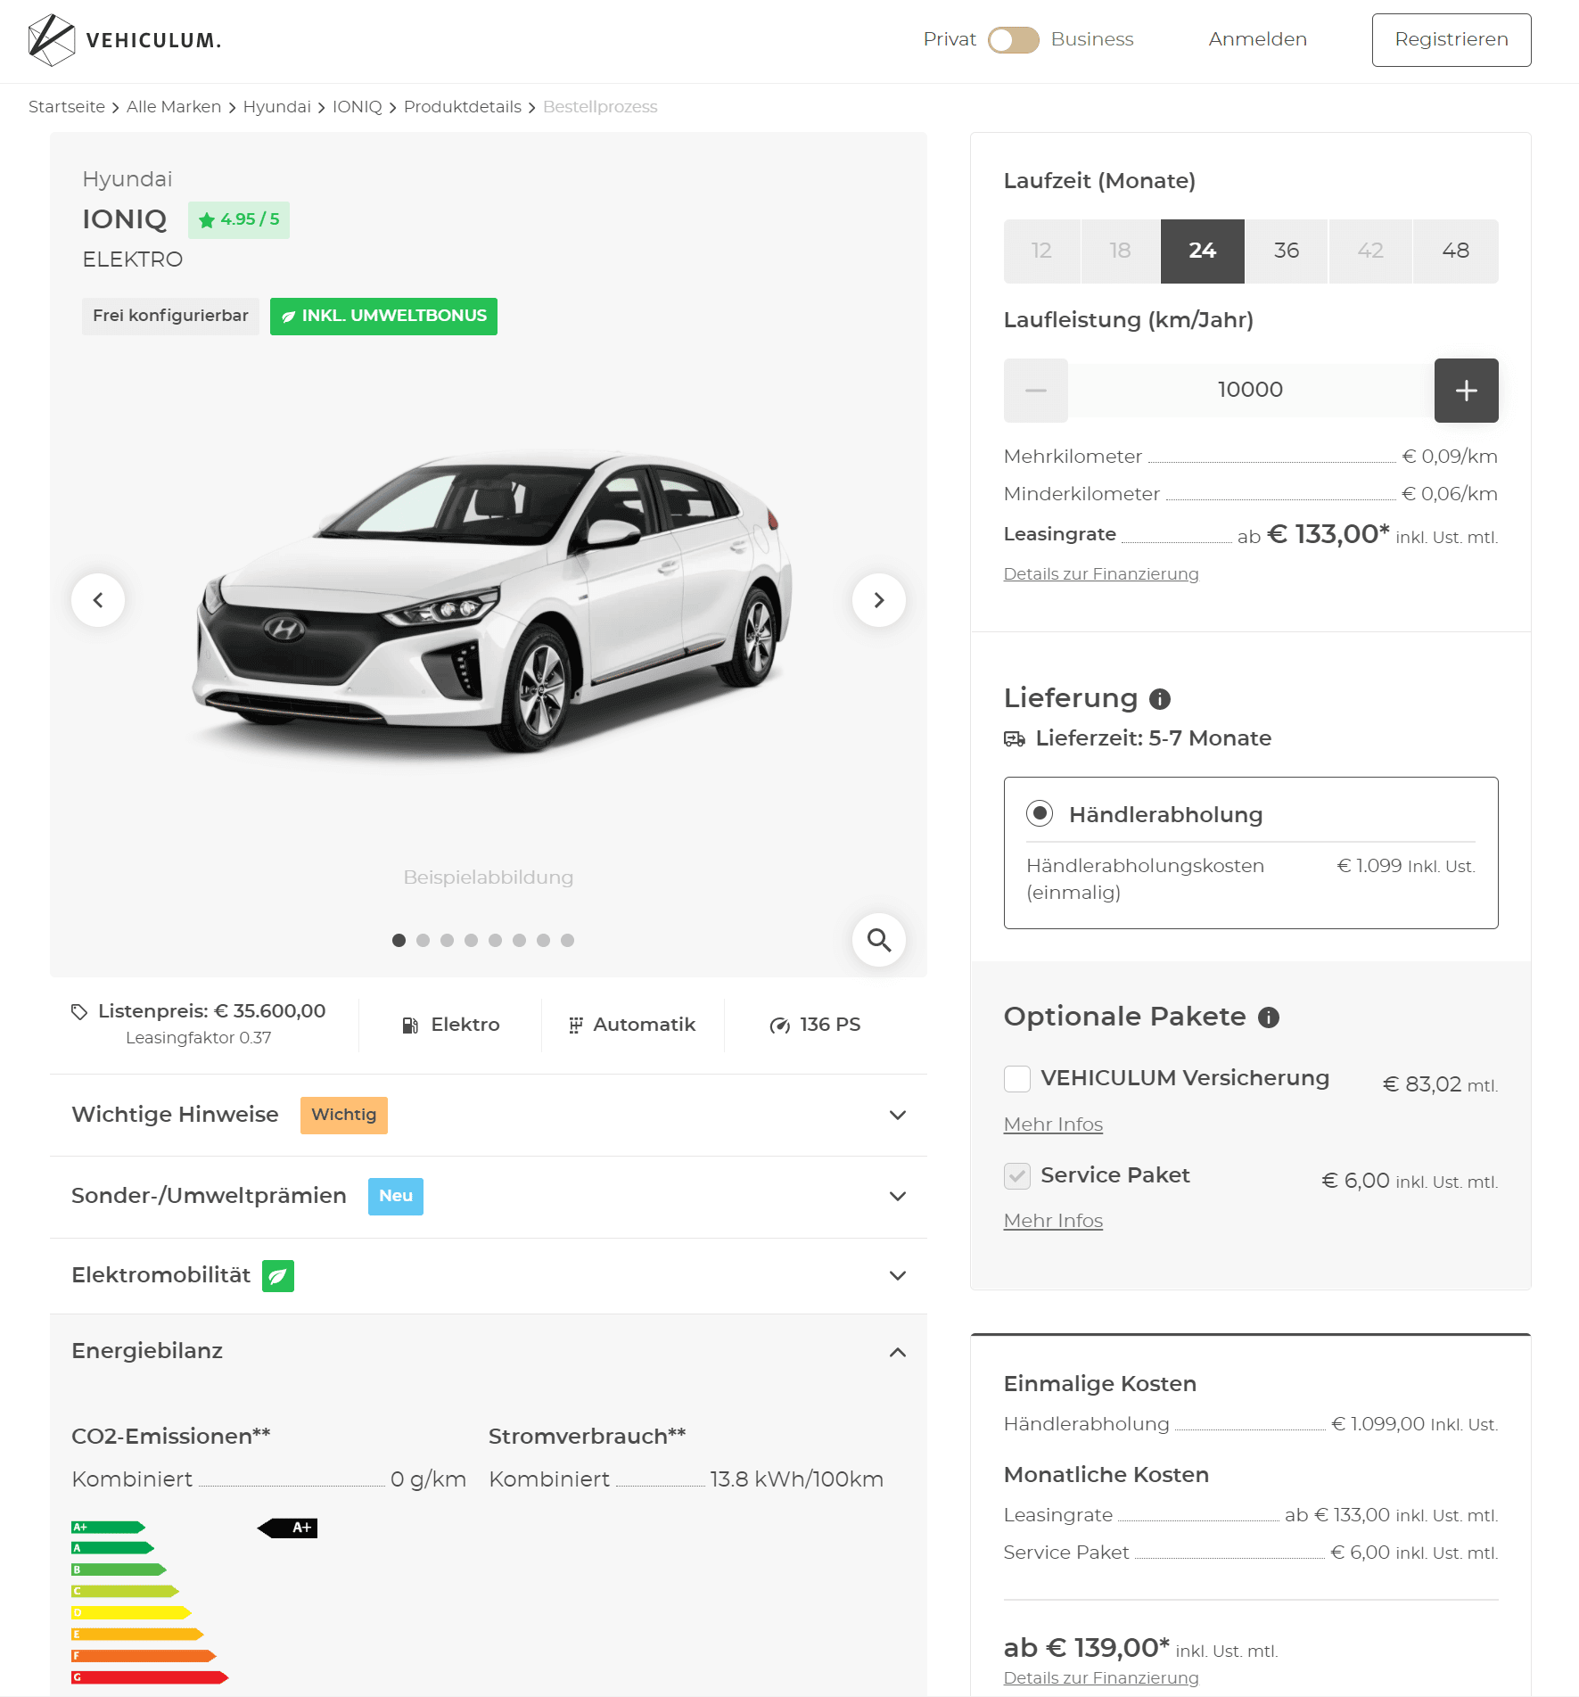
Task: Show the previous car image
Action: [x=98, y=600]
